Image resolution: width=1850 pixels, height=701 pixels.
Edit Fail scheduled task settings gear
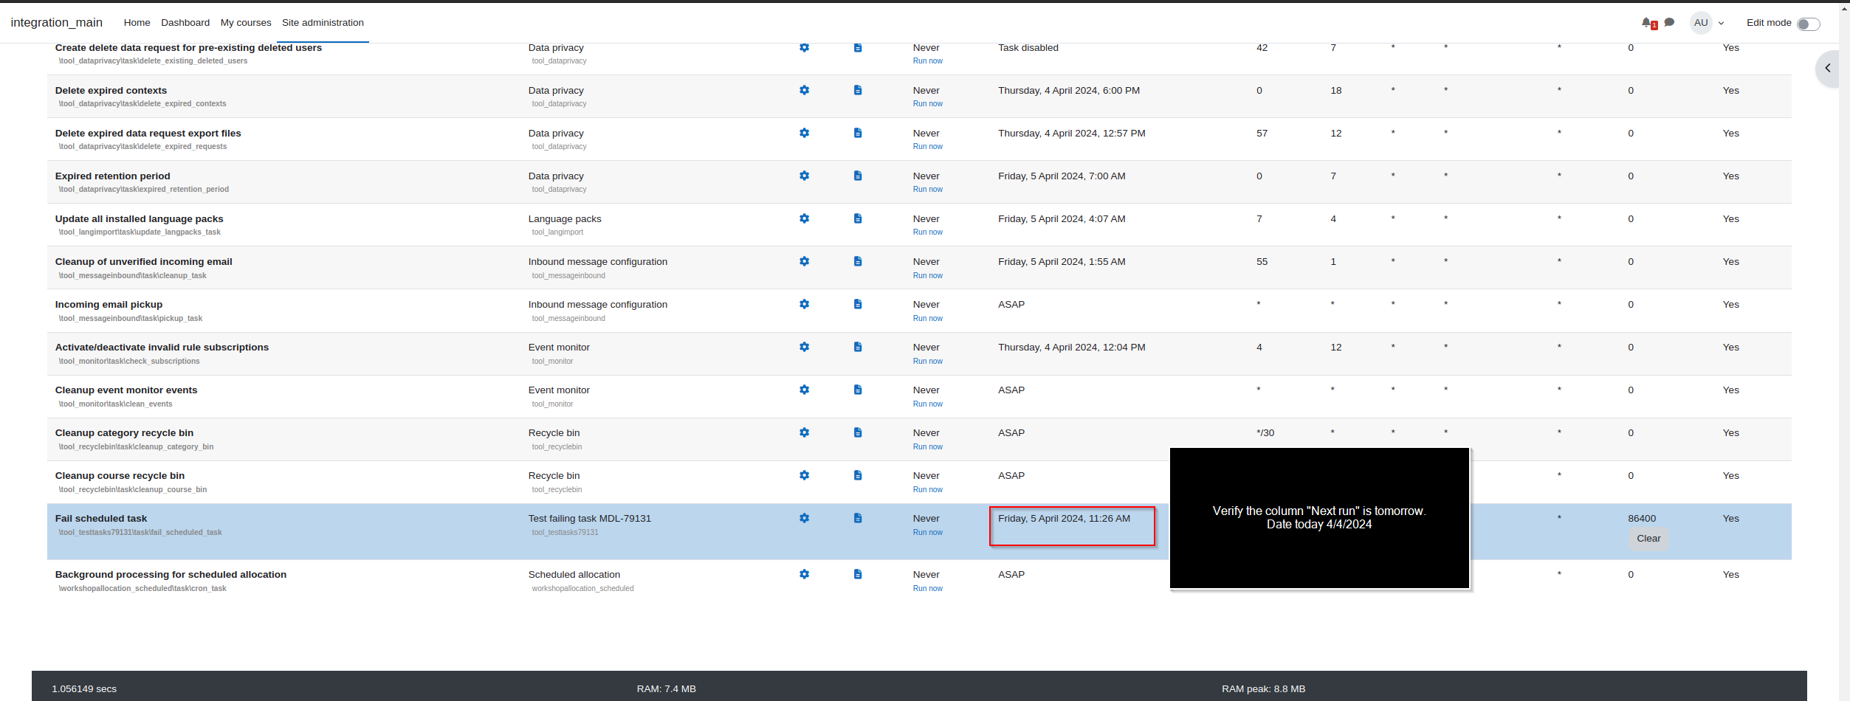click(x=804, y=518)
